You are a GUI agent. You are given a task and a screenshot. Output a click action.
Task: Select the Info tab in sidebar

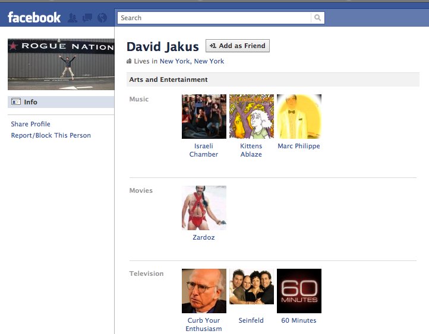point(30,102)
